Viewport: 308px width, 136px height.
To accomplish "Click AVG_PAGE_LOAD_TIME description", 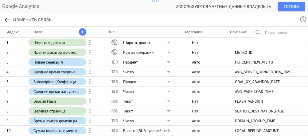I will pos(254,92).
